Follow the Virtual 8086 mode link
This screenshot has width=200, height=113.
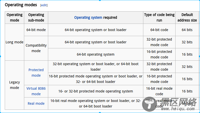click(36, 91)
